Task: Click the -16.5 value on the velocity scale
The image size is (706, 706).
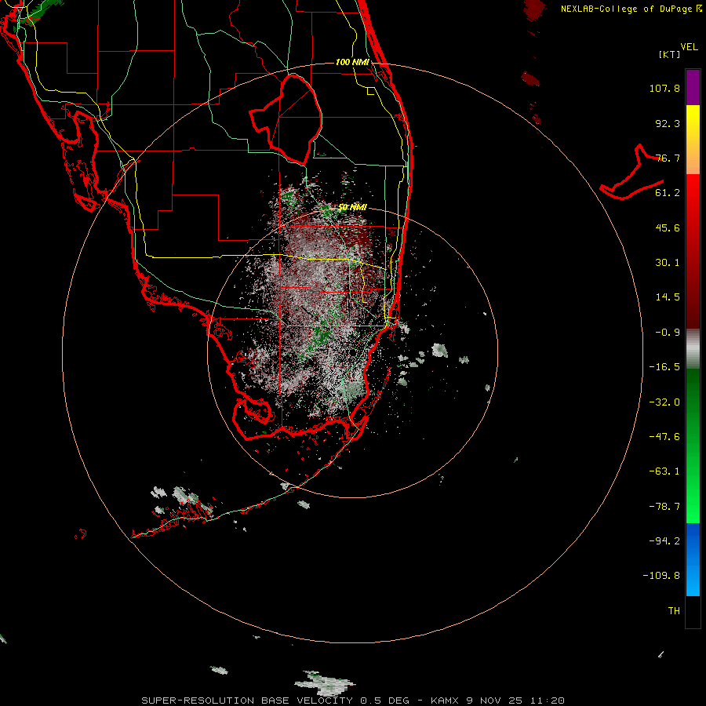Action: point(664,367)
